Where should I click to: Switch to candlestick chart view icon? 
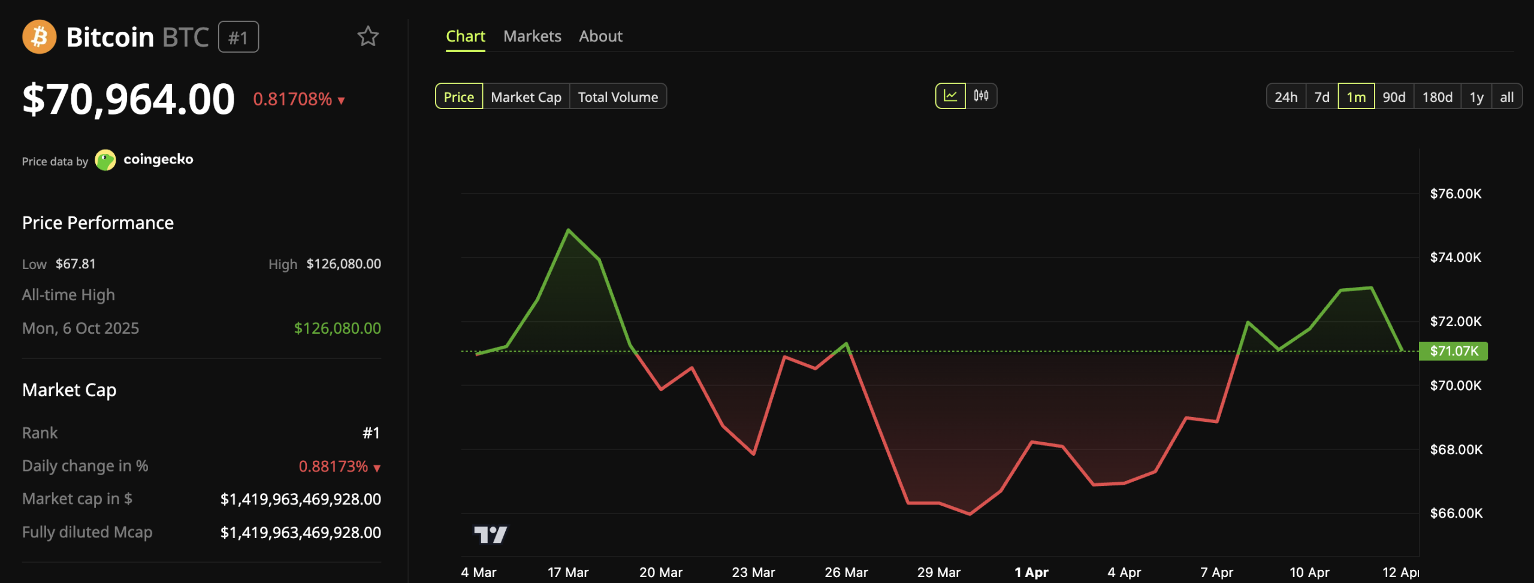tap(981, 96)
